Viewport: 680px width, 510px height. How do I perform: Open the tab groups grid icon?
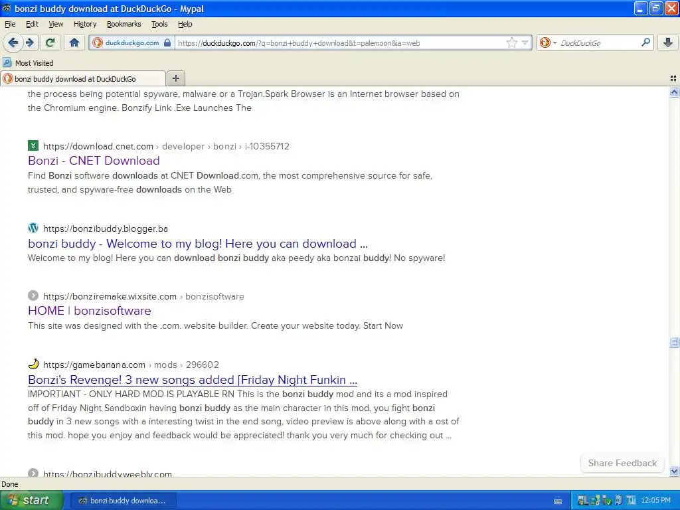point(673,78)
